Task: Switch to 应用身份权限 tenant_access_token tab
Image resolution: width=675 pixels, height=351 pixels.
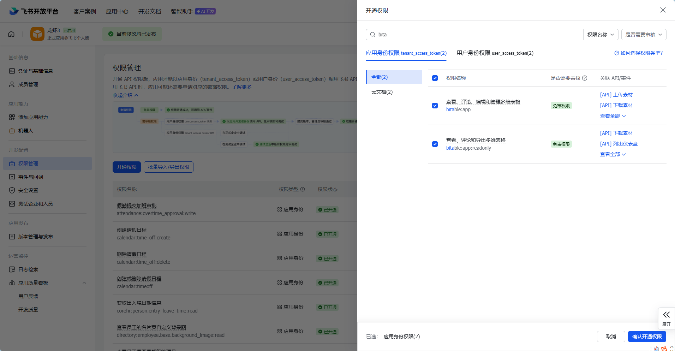Action: click(406, 53)
